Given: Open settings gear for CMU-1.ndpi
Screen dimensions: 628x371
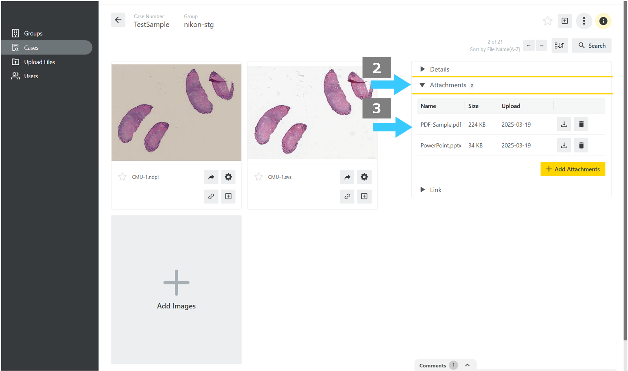Looking at the screenshot, I should [228, 177].
